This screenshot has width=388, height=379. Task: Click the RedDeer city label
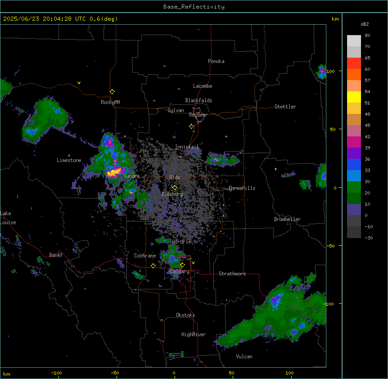(x=198, y=115)
